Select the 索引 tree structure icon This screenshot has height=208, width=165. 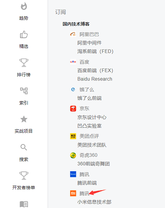tap(24, 91)
